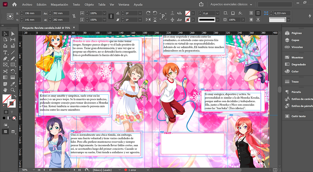Select the Pen tool
Screen dimensions: 313x172
[5, 59]
